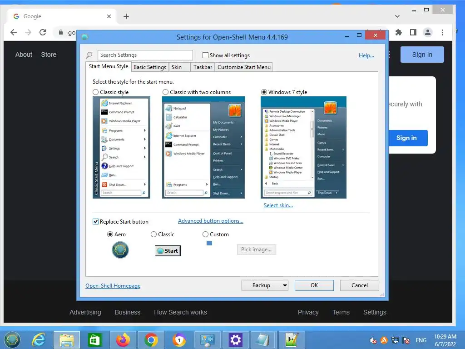Open the notepad-style taskbar icon

pyautogui.click(x=263, y=340)
